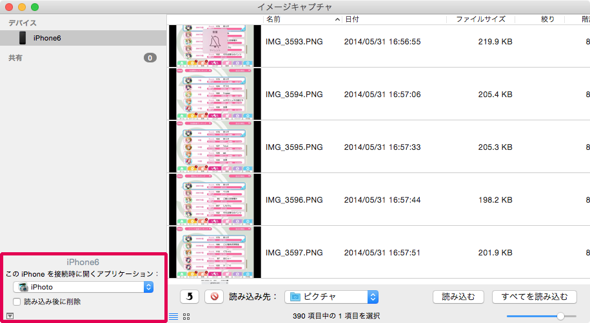
Task: Select the IMG_3596.PNG thumbnail
Action: (215, 199)
